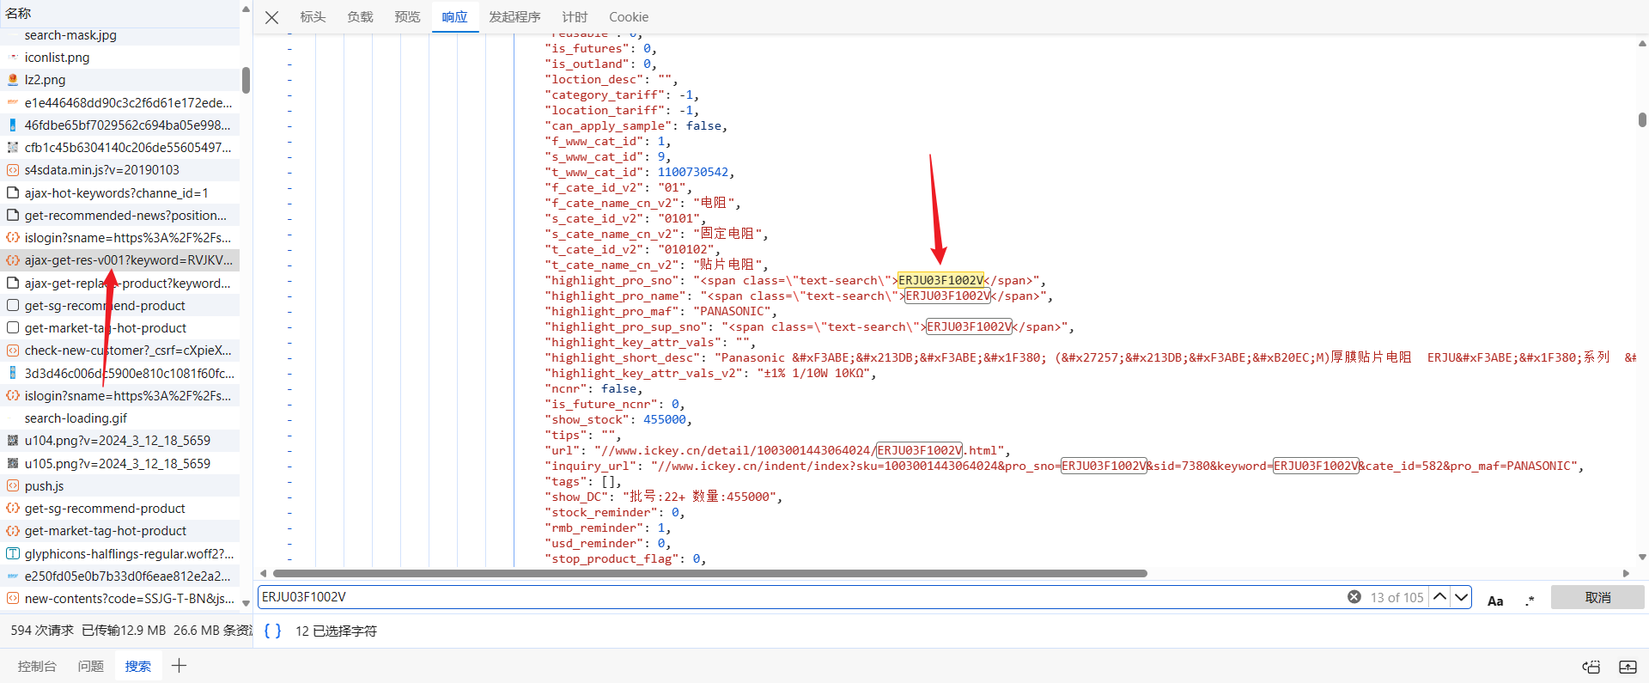Toggle case-sensitive Aa matching
Screen dimensions: 1649x683
(1495, 601)
